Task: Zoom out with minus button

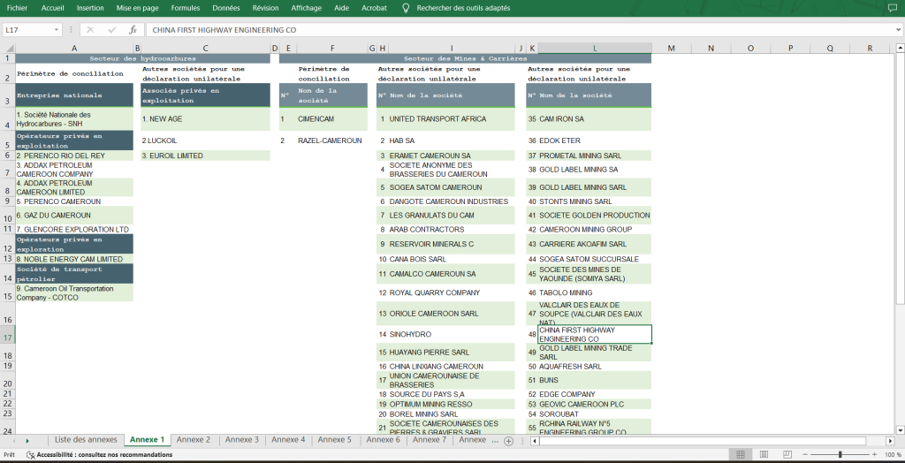Action: click(x=805, y=455)
